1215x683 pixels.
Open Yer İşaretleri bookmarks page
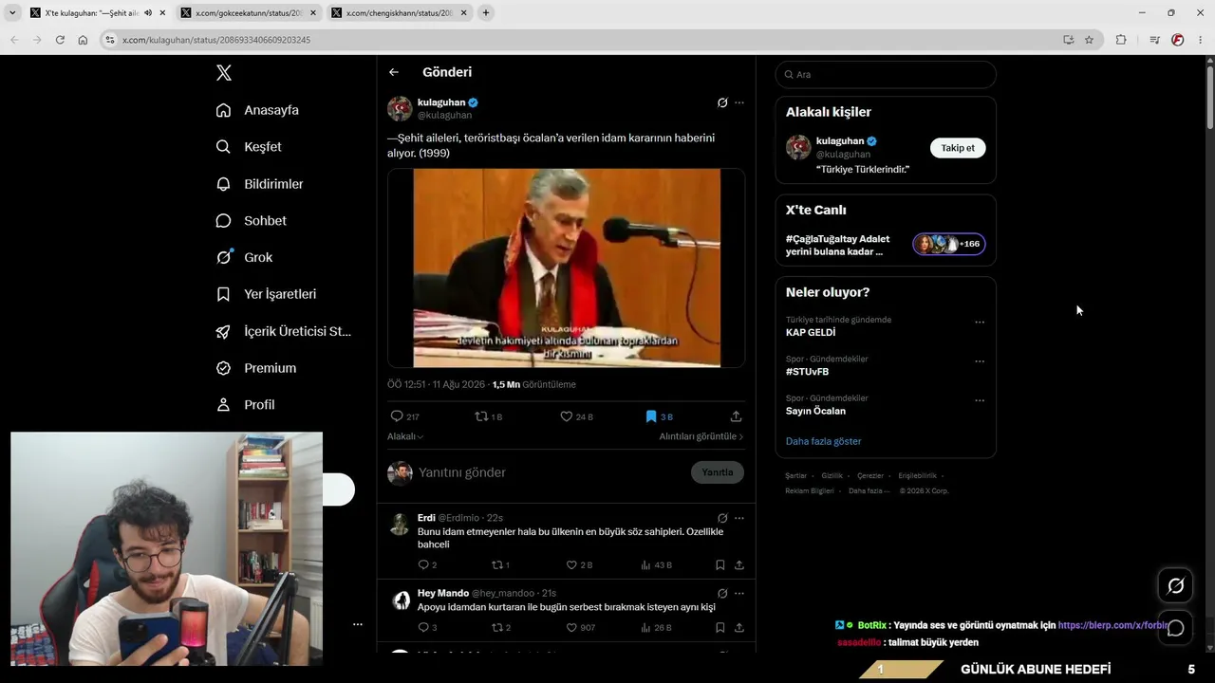(x=267, y=294)
